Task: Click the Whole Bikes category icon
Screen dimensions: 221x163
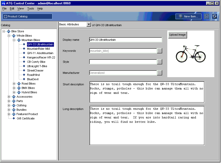Action: tap(14, 36)
